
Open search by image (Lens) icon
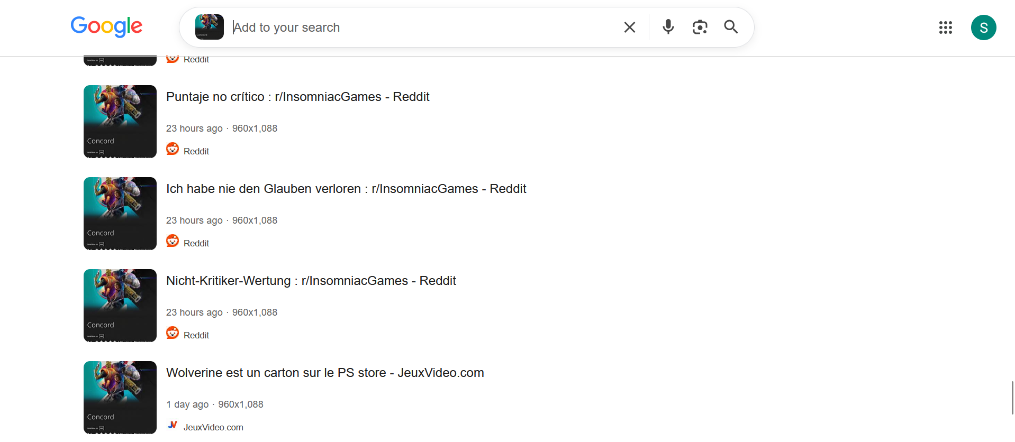700,27
